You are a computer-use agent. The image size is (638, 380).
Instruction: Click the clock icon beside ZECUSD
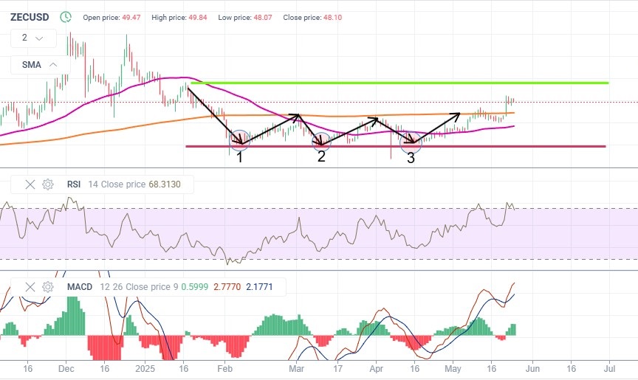66,17
